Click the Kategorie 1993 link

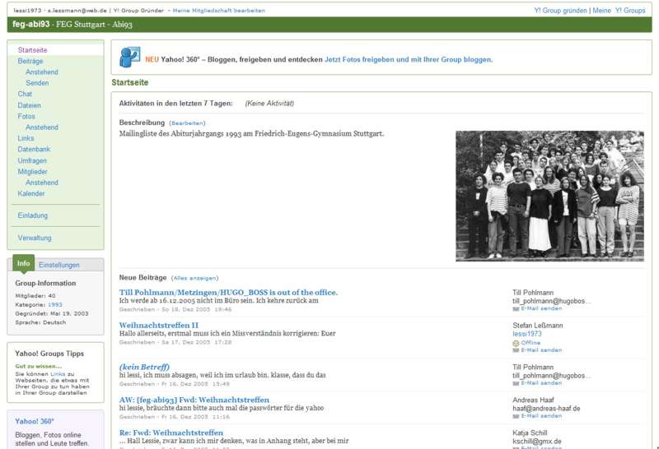(54, 304)
